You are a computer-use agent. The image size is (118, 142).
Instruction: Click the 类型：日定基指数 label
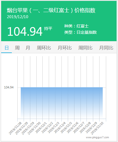click(x=80, y=32)
